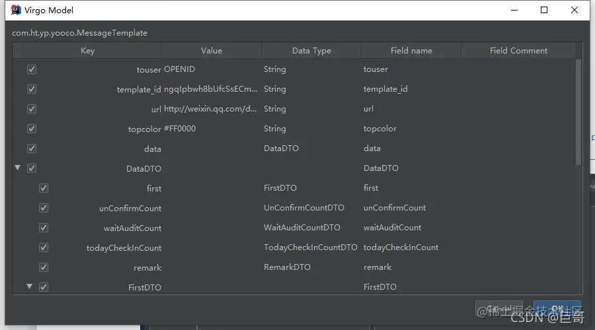Click the DataDTO data type cell of data row
The height and width of the screenshot is (330, 595).
pos(281,148)
